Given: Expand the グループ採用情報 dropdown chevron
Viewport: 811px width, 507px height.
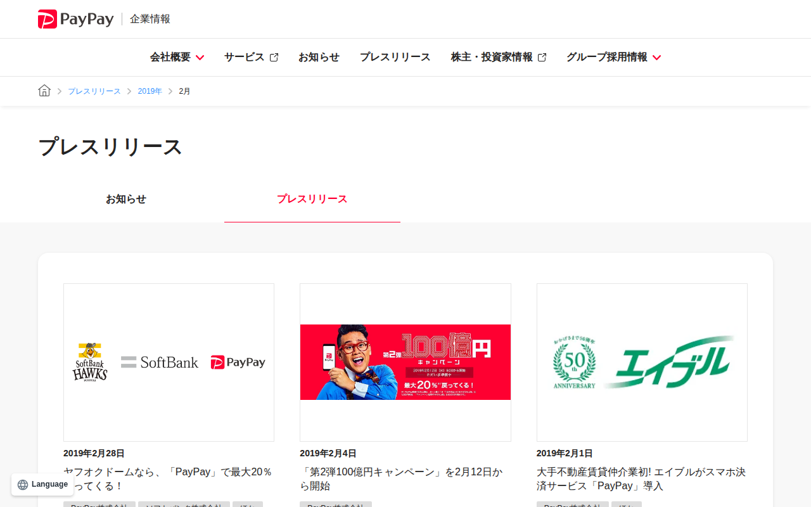Looking at the screenshot, I should [657, 58].
